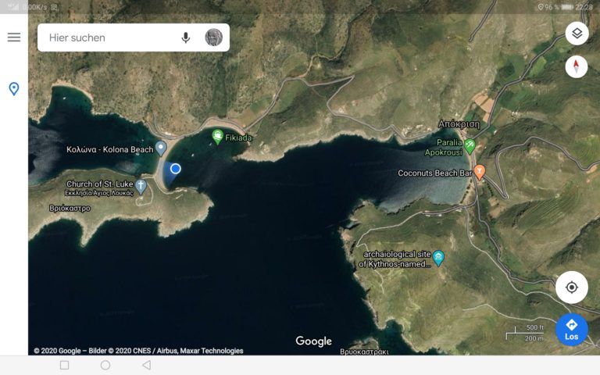Tap the compass to reset north
Screen dimensions: 600x375
point(577,66)
